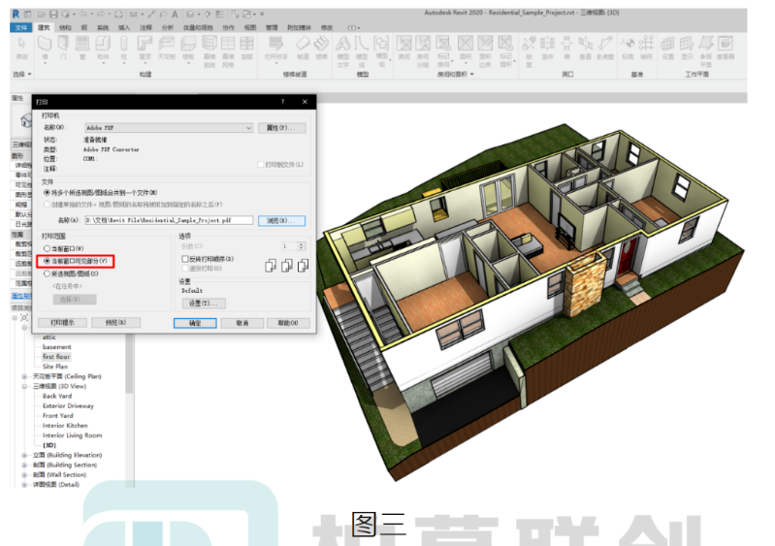Expand Building Section (剖面) tree node
The image size is (775, 546).
click(24, 465)
